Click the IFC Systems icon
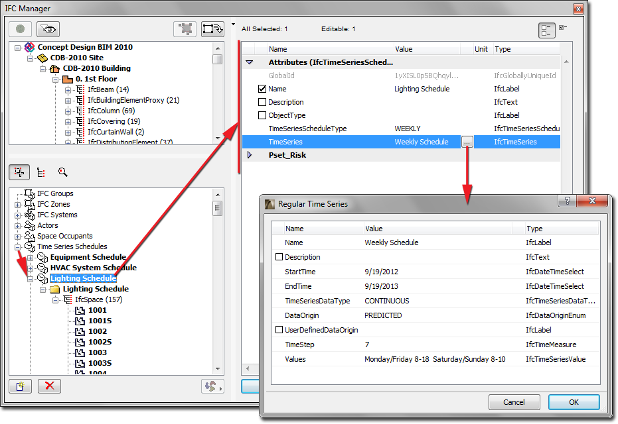 pos(30,215)
